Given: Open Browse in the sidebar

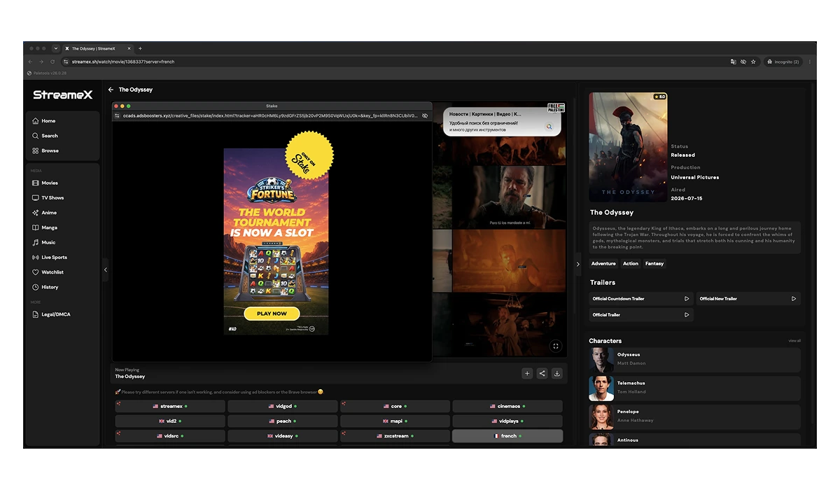Looking at the screenshot, I should click(x=62, y=150).
